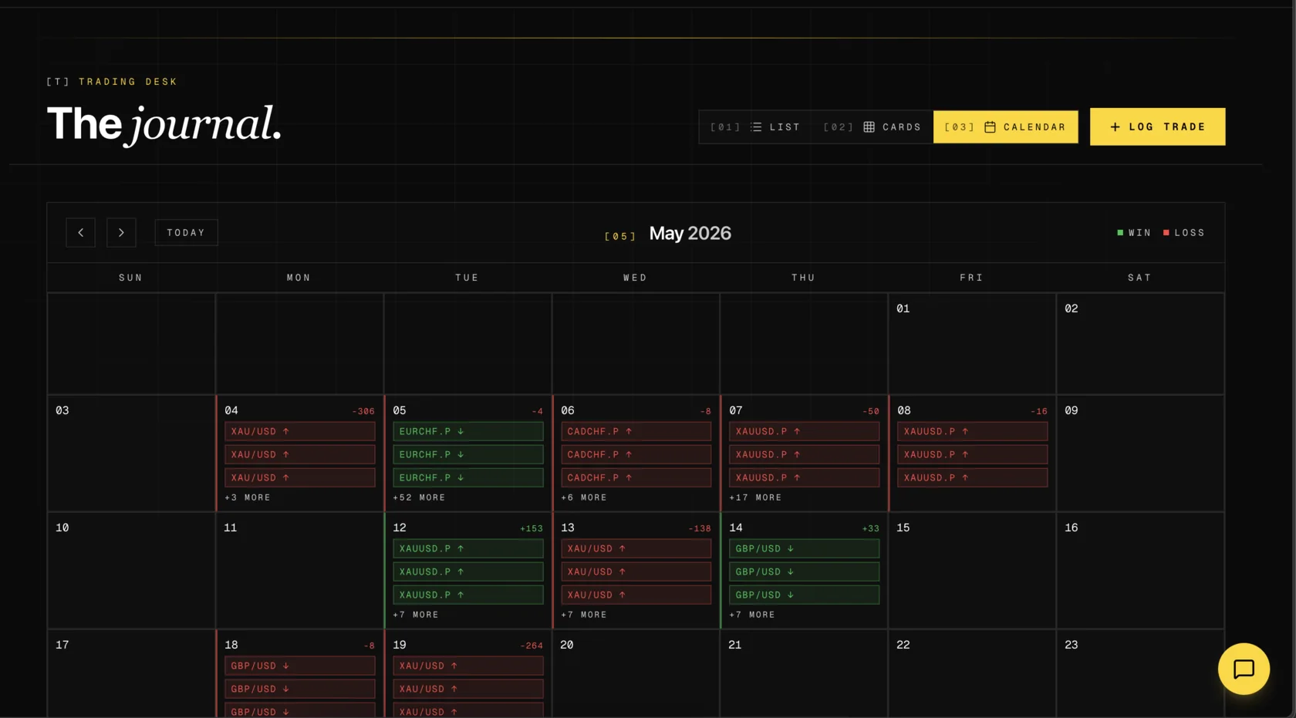Screen dimensions: 1296x718
Task: Click the green WIN legend swatch
Action: (x=1120, y=233)
